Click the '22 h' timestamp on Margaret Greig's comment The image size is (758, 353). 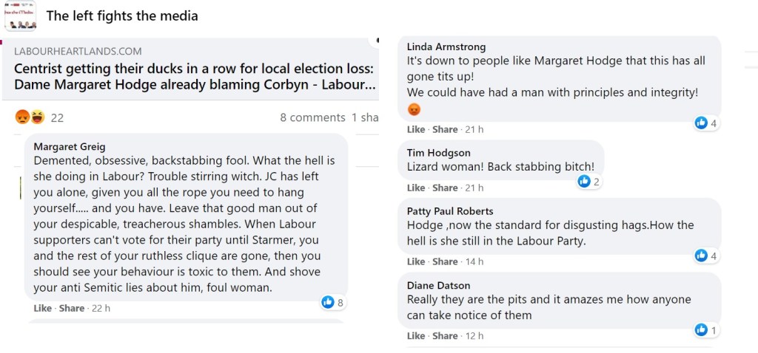pyautogui.click(x=100, y=308)
